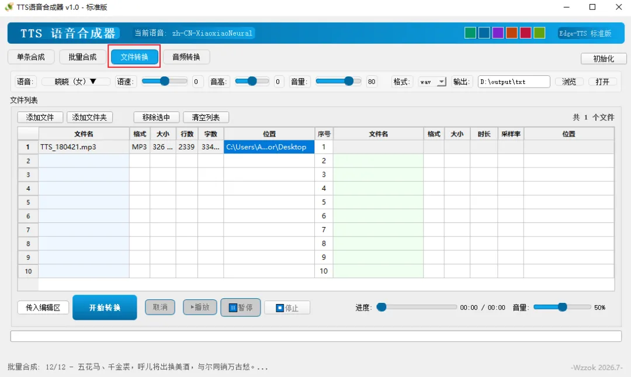Click the 暂停 pause button
This screenshot has width=631, height=377.
click(x=241, y=308)
